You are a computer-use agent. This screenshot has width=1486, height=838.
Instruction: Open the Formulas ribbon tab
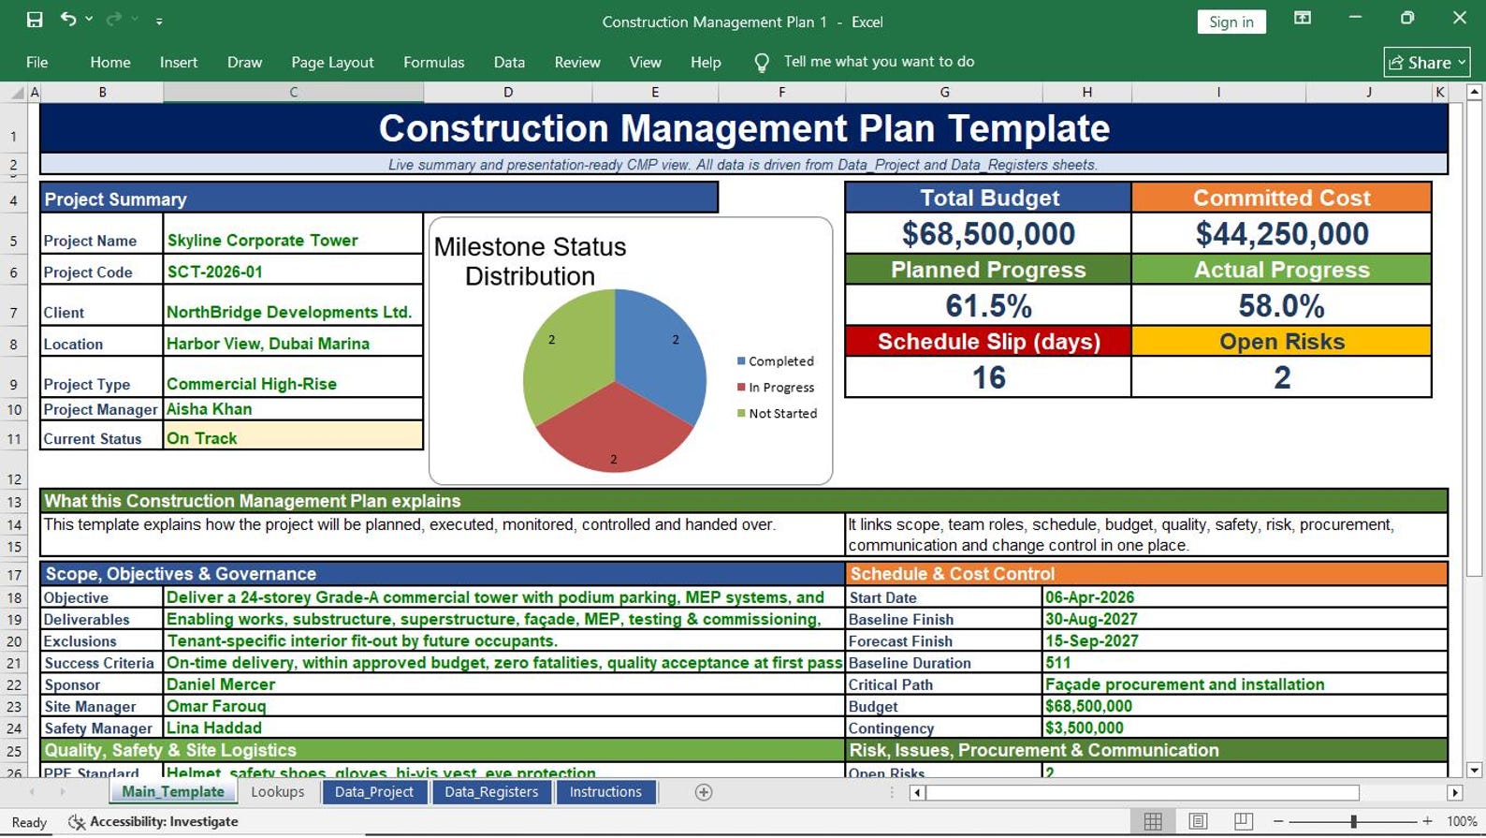pos(433,62)
